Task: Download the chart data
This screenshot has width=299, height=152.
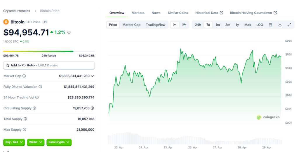Action: 280,25
